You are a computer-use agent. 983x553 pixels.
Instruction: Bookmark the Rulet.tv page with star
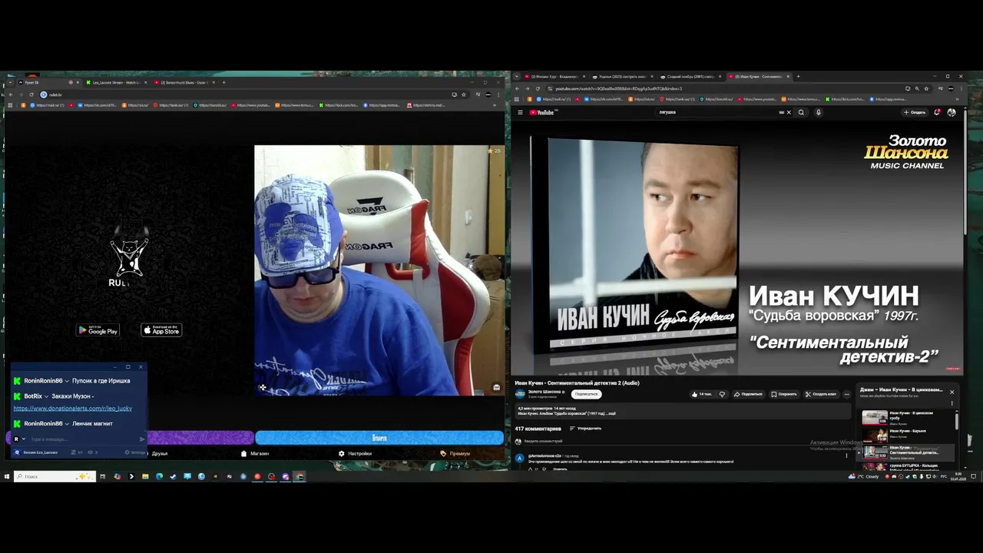point(463,94)
